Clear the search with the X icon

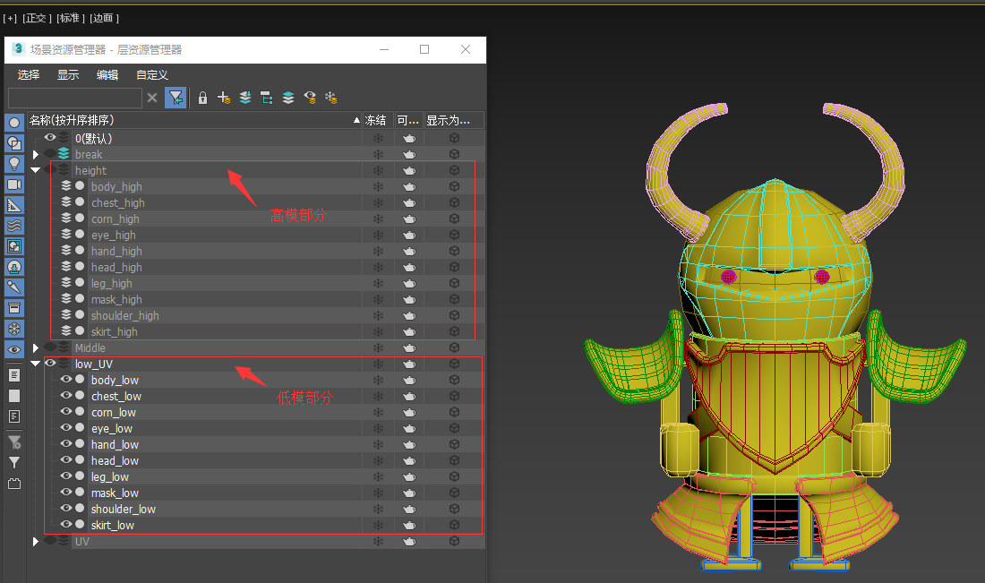152,98
